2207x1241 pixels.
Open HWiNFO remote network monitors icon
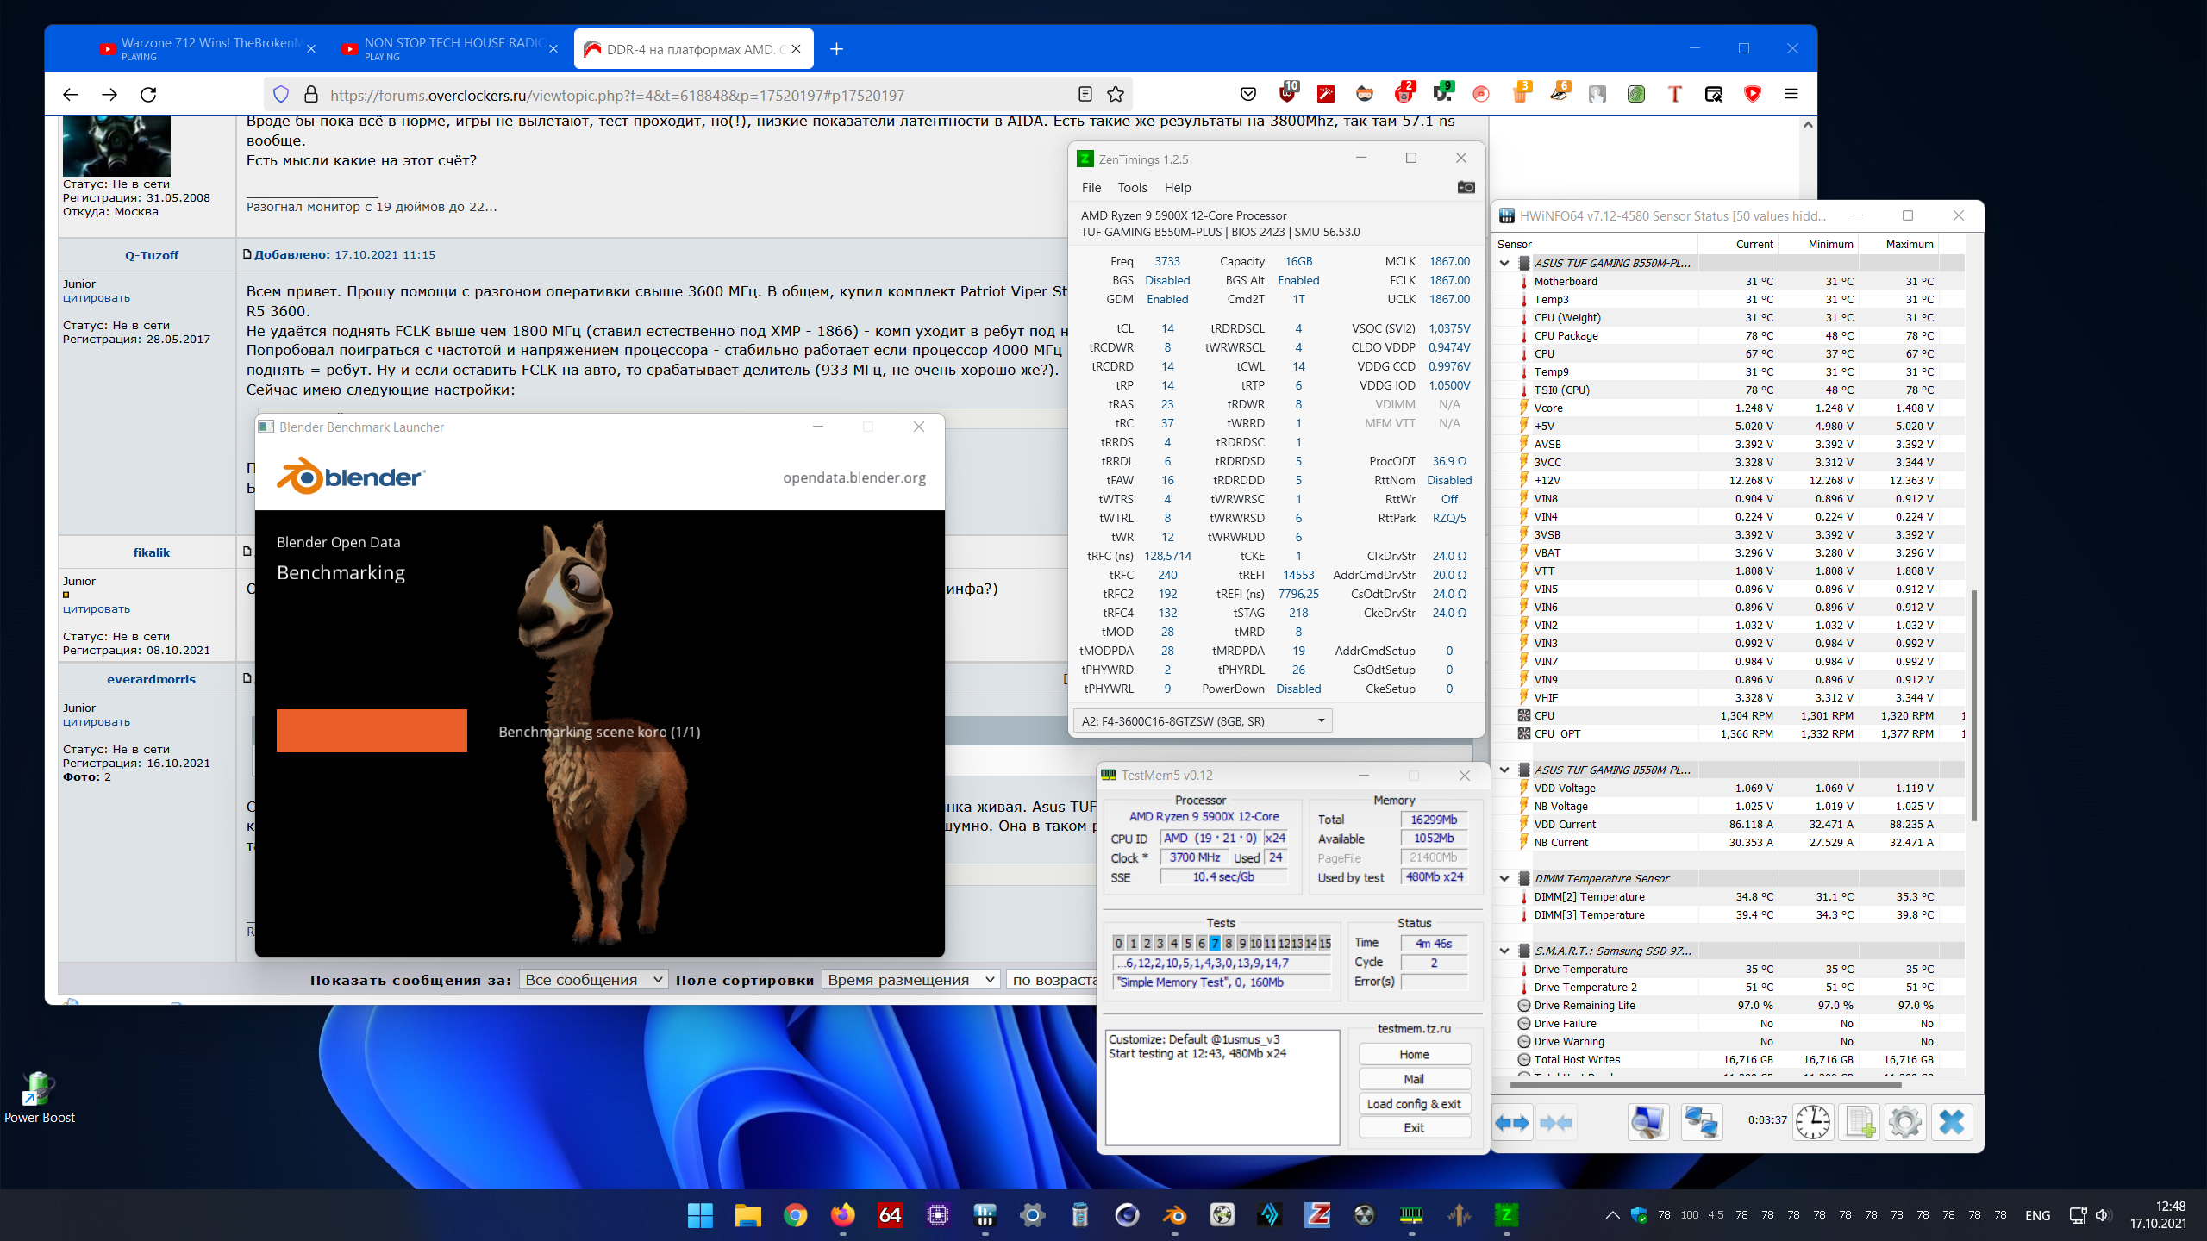1701,1122
